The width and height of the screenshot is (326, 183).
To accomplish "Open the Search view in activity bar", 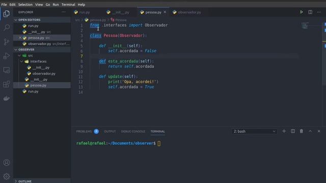I will click(7, 27).
